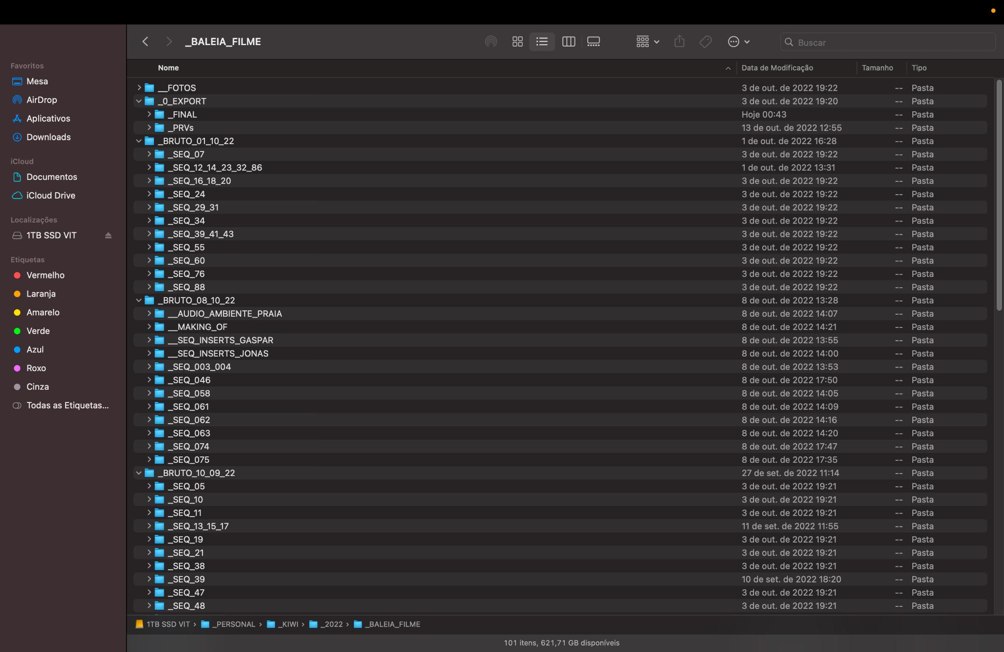
Task: Sort by Data de Modificação column
Action: 777,68
